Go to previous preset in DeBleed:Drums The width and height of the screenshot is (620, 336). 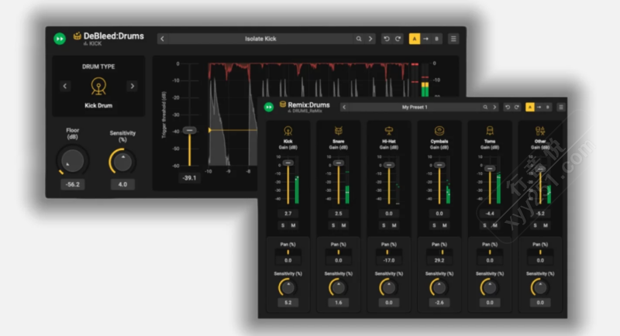click(x=162, y=39)
